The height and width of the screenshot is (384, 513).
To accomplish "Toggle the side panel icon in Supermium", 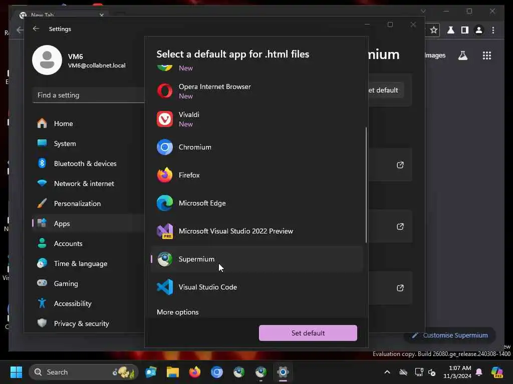I will tap(464, 30).
